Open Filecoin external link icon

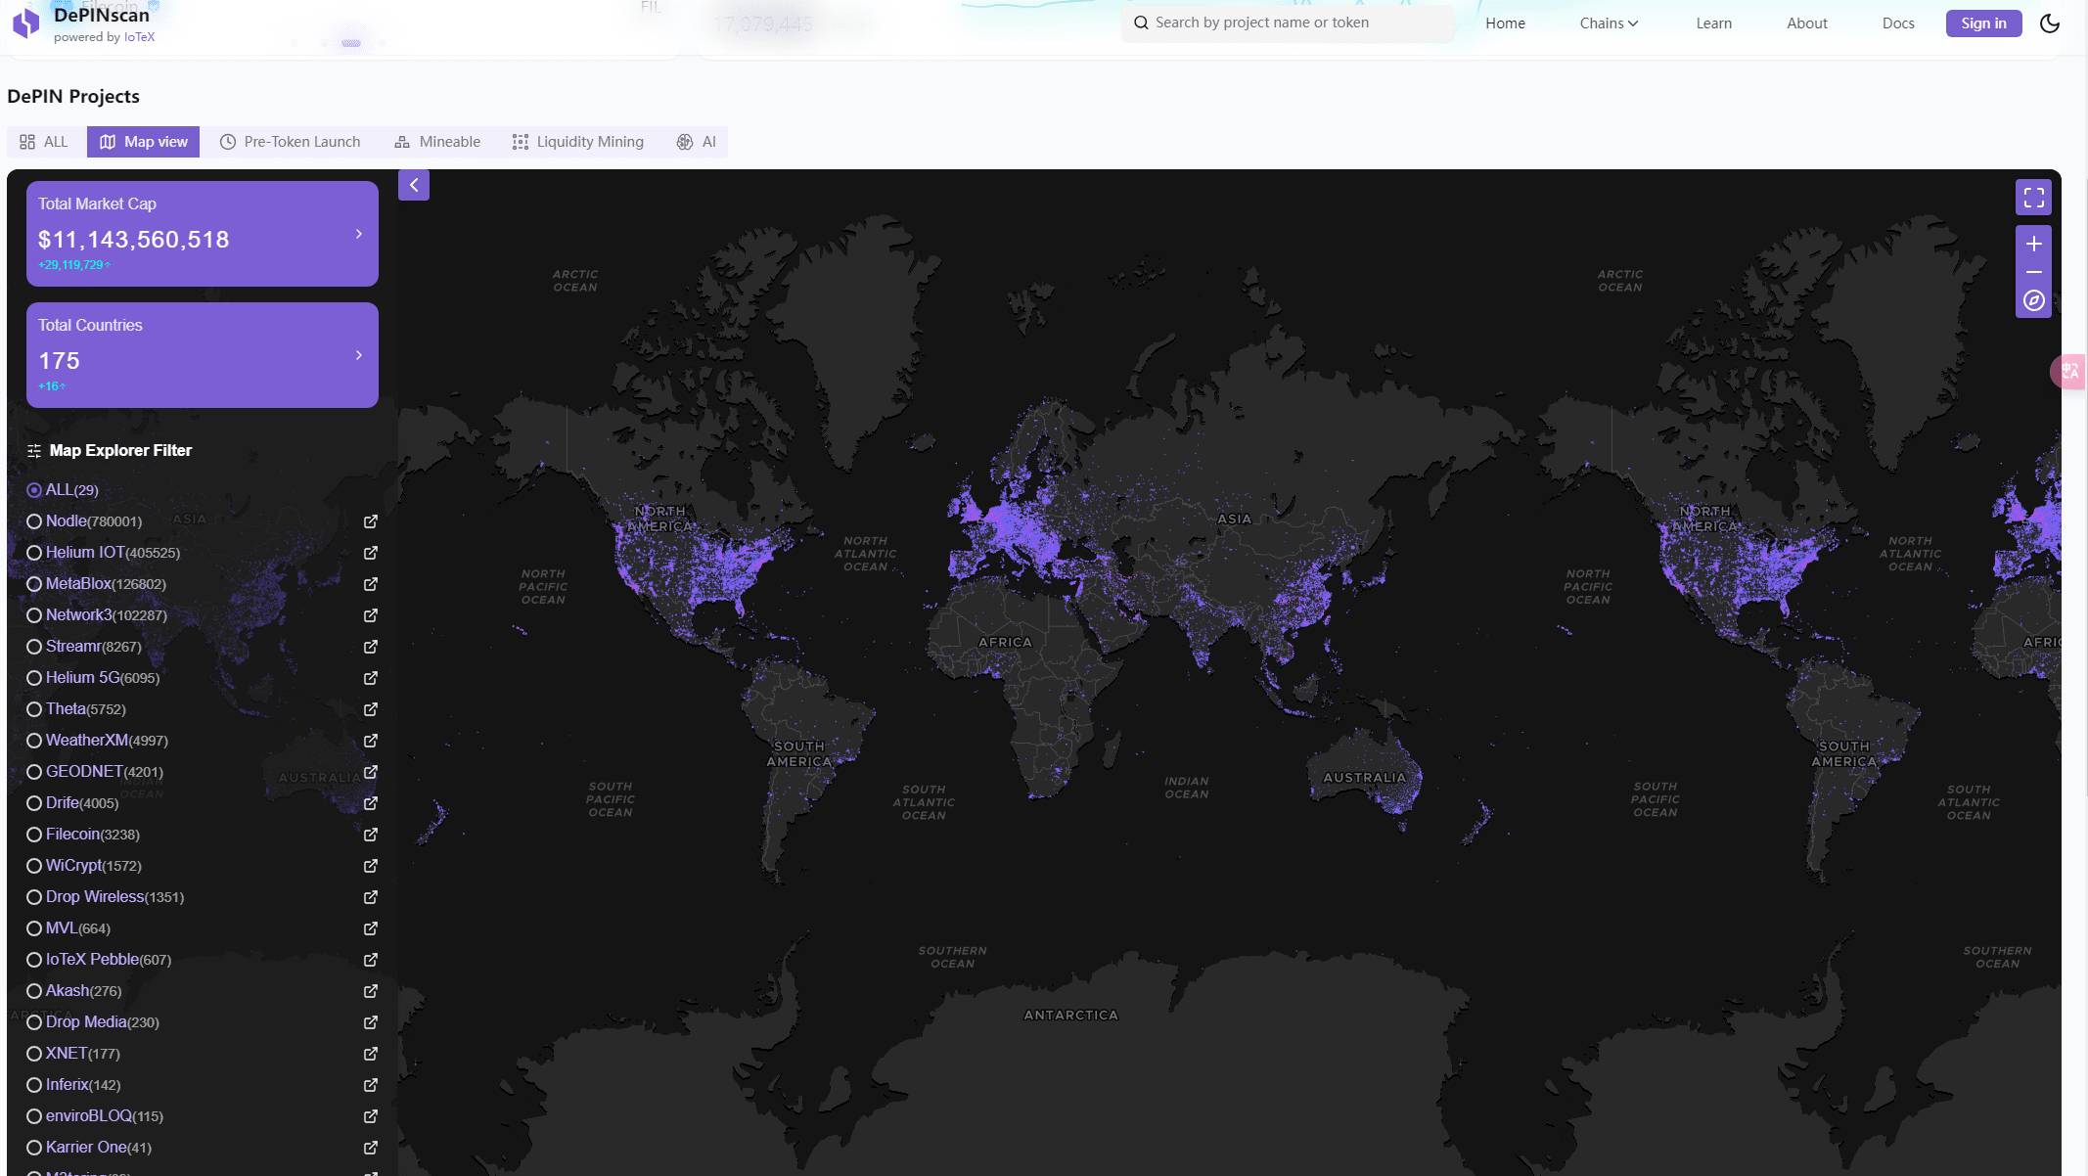(x=371, y=835)
